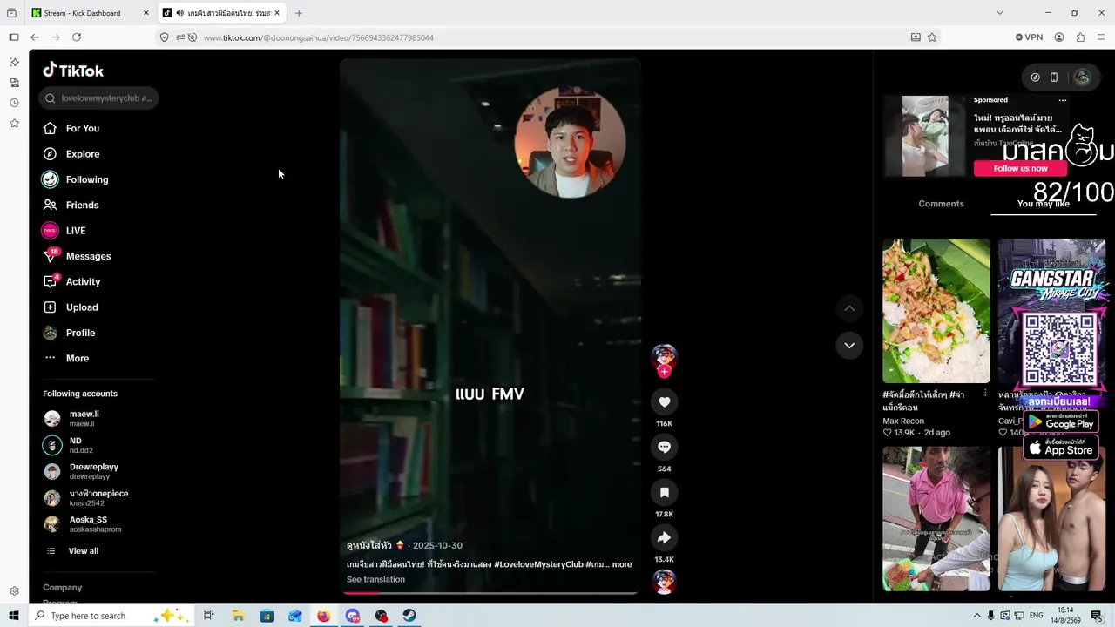Expand View all following accounts

(x=83, y=551)
